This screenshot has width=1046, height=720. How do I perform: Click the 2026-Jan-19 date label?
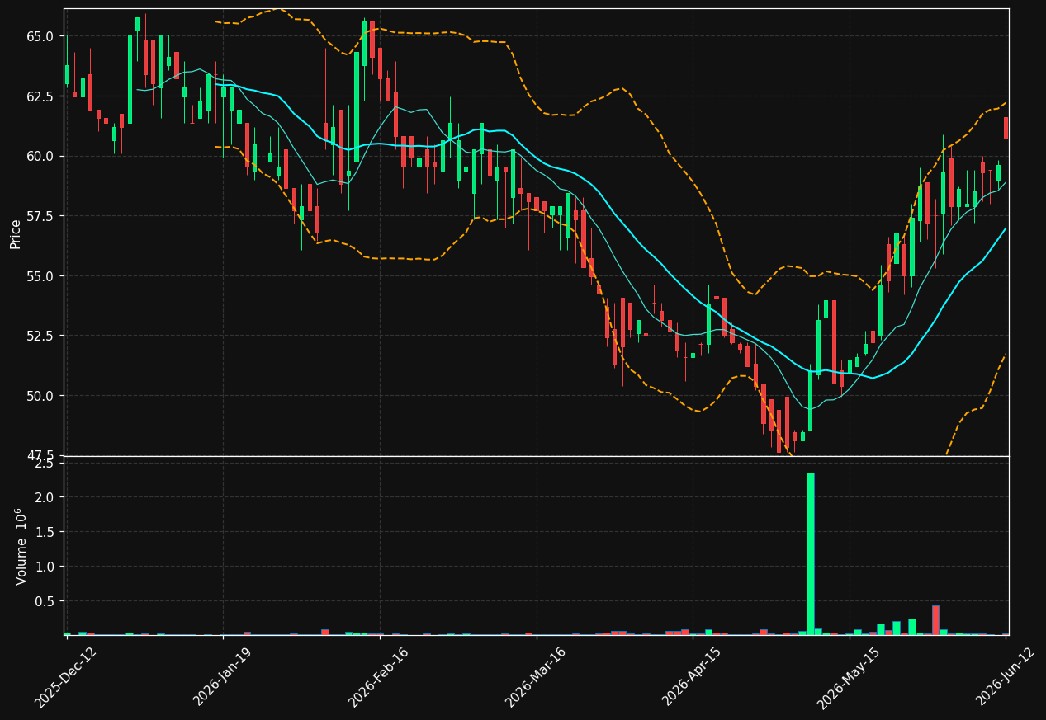(222, 676)
